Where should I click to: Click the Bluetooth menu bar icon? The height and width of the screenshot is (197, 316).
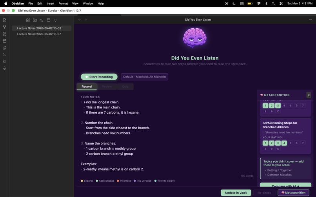(266, 4)
